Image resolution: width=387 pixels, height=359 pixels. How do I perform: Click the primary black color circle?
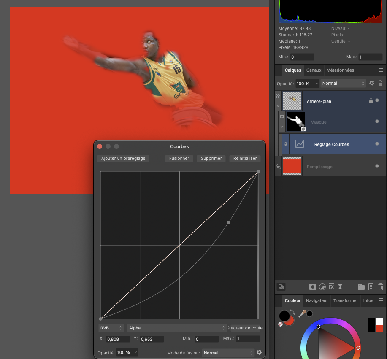[x=284, y=316]
